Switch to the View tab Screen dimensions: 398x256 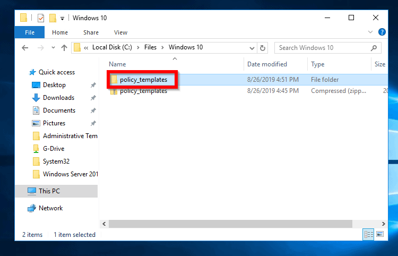pyautogui.click(x=120, y=32)
